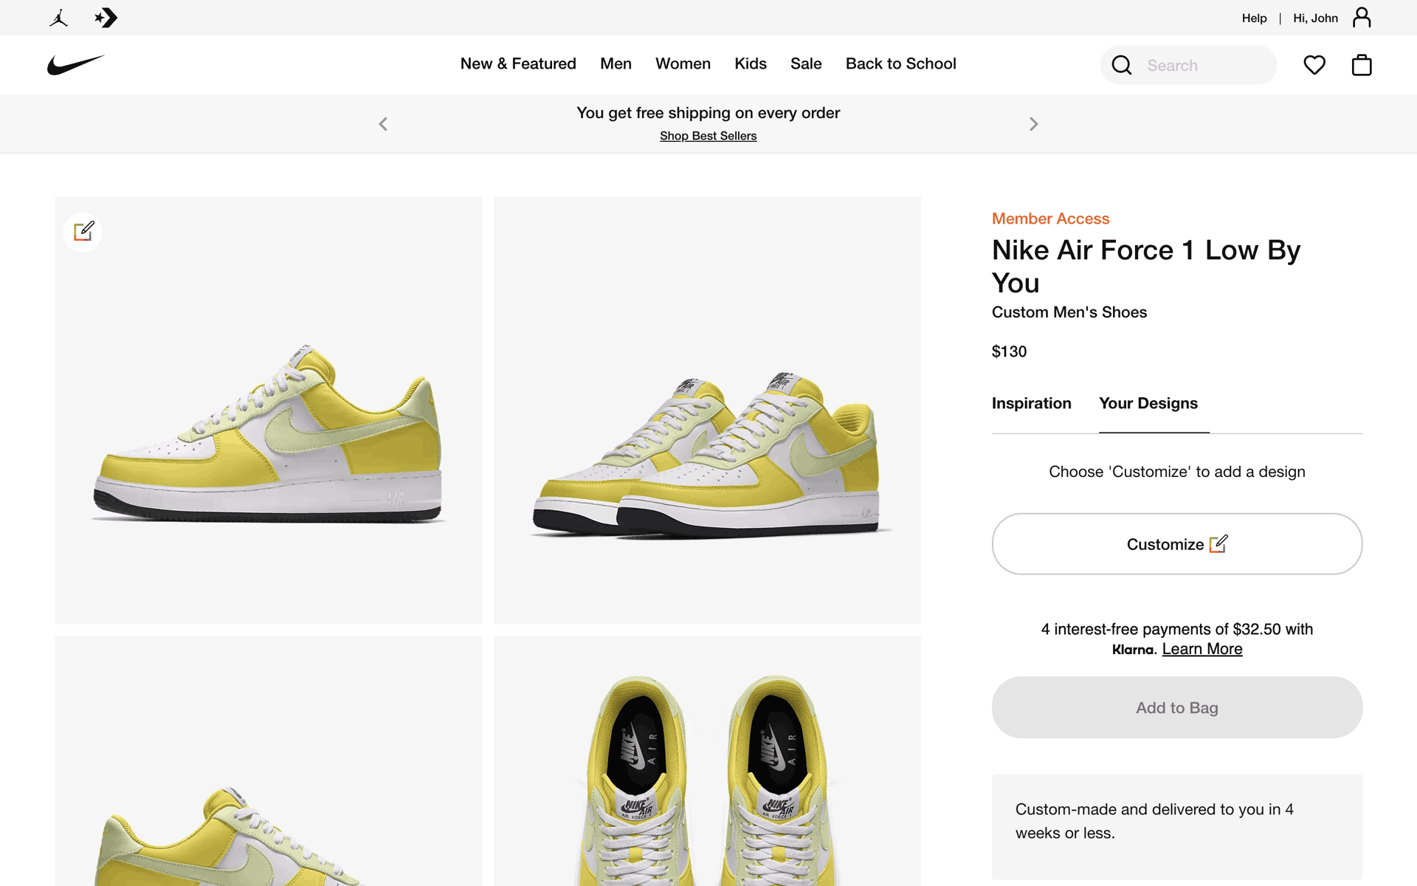Go to Nike home via swoosh logo

76,65
